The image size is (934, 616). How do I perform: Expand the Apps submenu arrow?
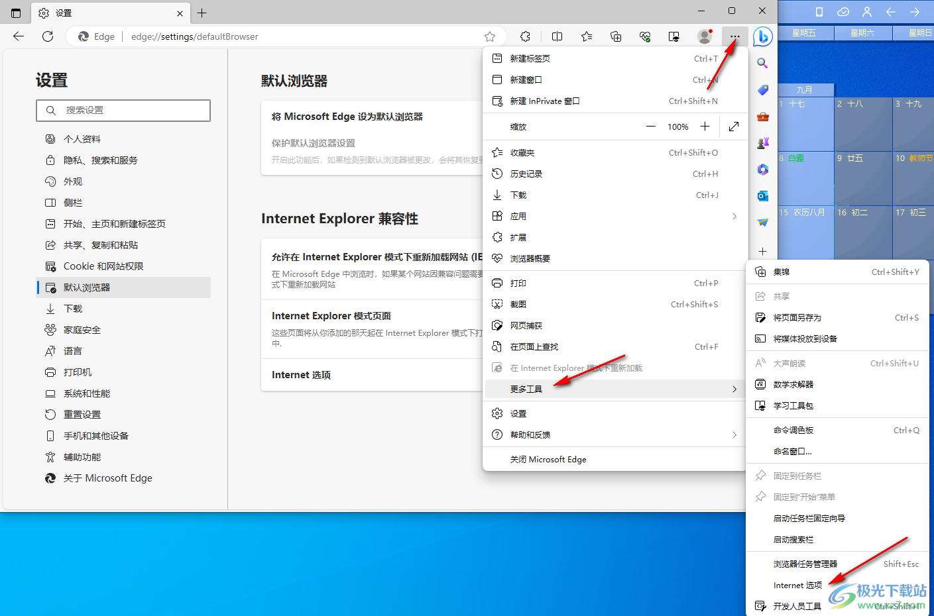coord(734,217)
